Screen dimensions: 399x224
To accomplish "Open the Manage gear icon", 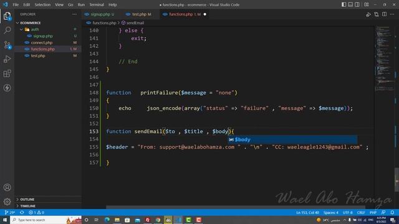I will point(7,202).
